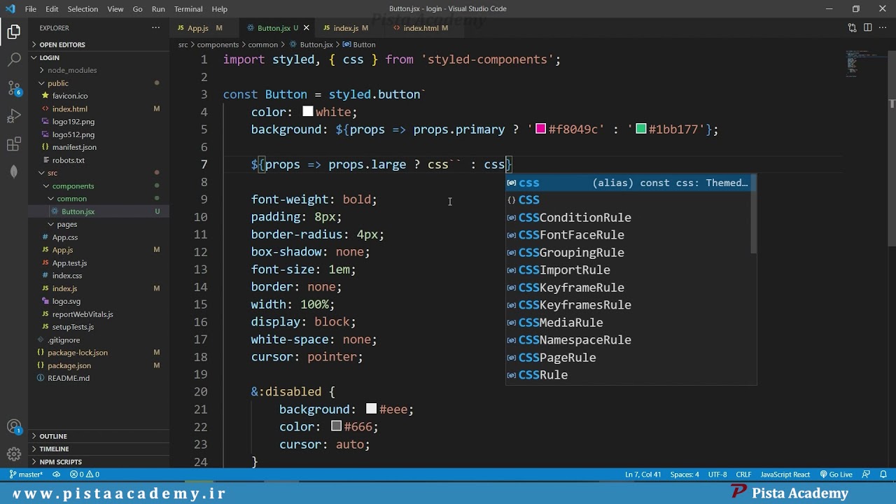The height and width of the screenshot is (504, 896).
Task: Open package.json in the explorer
Action: coord(99,365)
